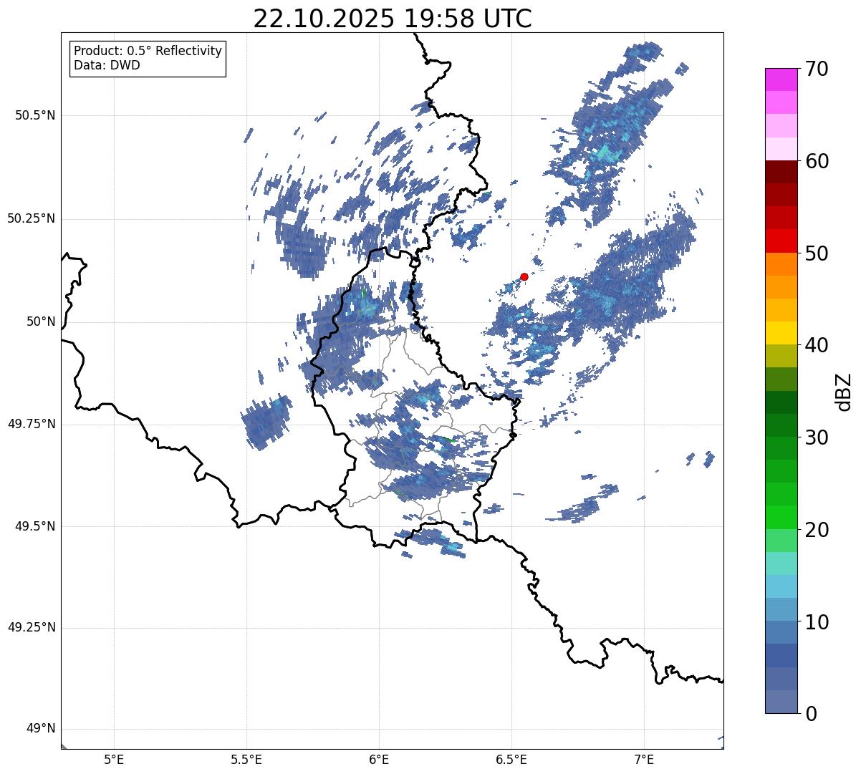The height and width of the screenshot is (774, 861).
Task: Pick the bright green swatch at 20 dBZ
Action: click(x=781, y=518)
